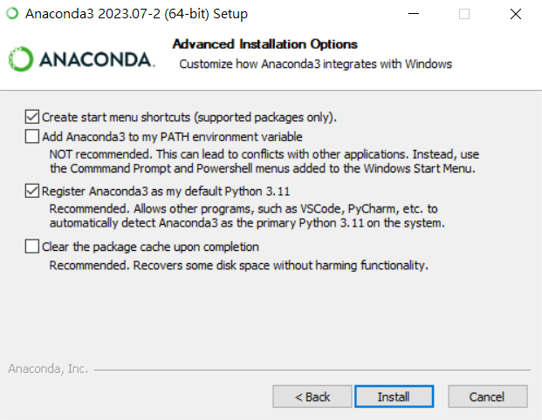Tick Clear the package cache upon completion
The image size is (542, 420).
31,247
